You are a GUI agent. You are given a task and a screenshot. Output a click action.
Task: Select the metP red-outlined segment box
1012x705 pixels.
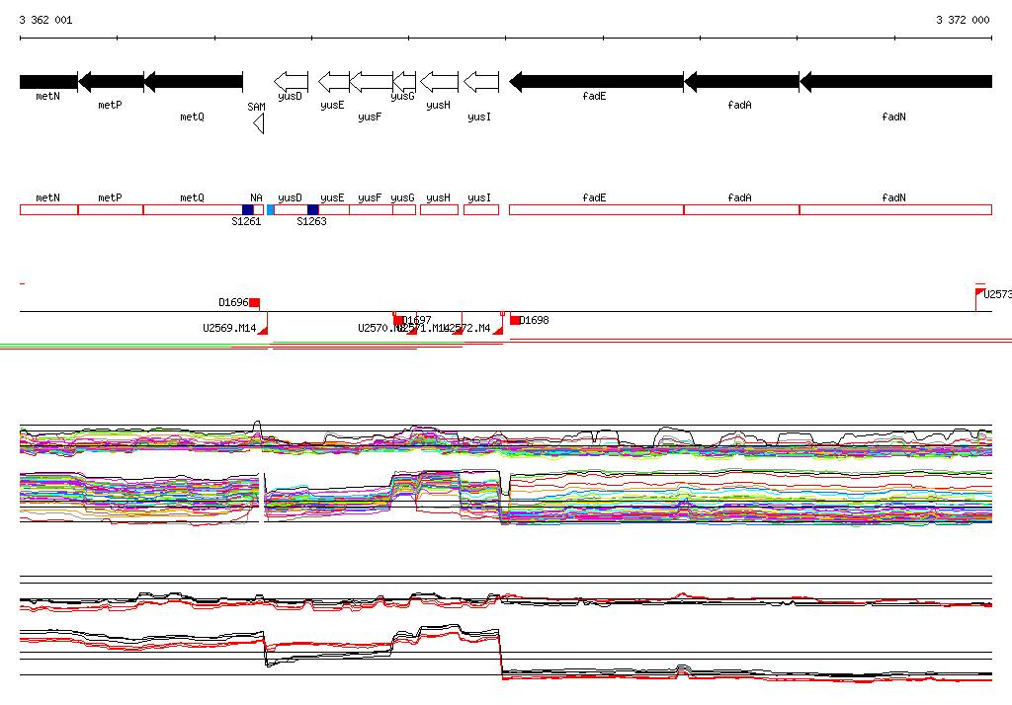(x=111, y=209)
